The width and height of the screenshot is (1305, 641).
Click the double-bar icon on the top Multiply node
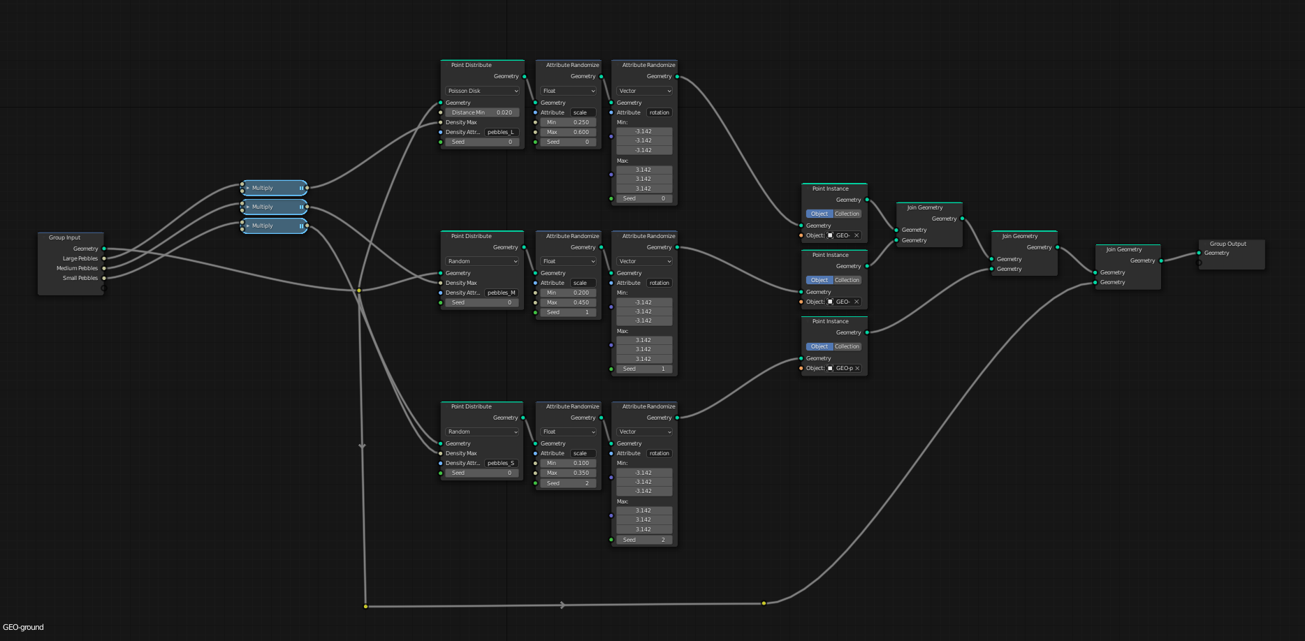(301, 188)
